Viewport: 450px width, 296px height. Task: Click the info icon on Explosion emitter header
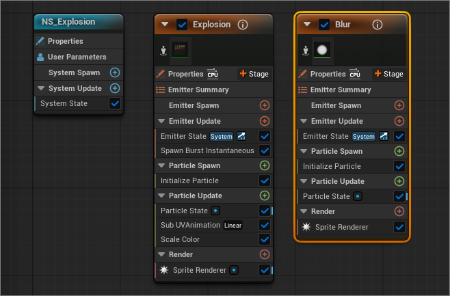(x=242, y=25)
